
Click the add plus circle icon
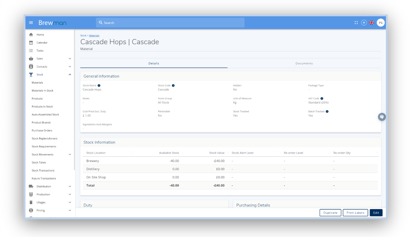point(364,23)
